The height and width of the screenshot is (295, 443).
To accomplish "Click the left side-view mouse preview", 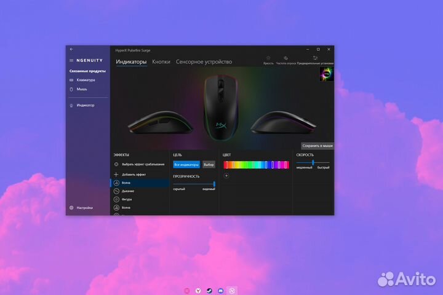I will coord(161,122).
